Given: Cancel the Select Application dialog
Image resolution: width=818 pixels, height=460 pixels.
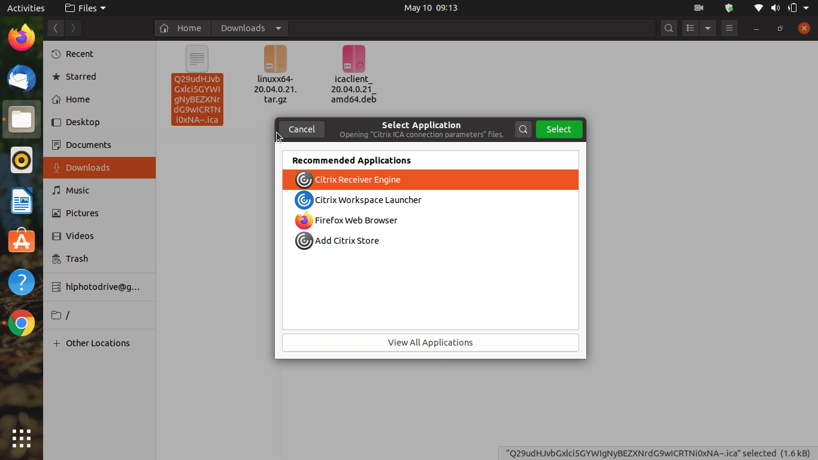Looking at the screenshot, I should click(x=302, y=129).
